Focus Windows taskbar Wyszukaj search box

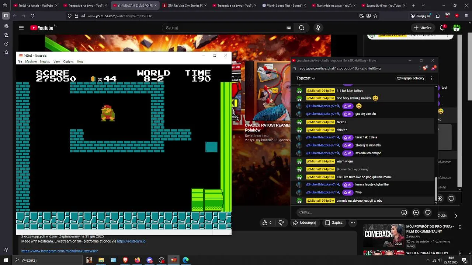pos(47,260)
